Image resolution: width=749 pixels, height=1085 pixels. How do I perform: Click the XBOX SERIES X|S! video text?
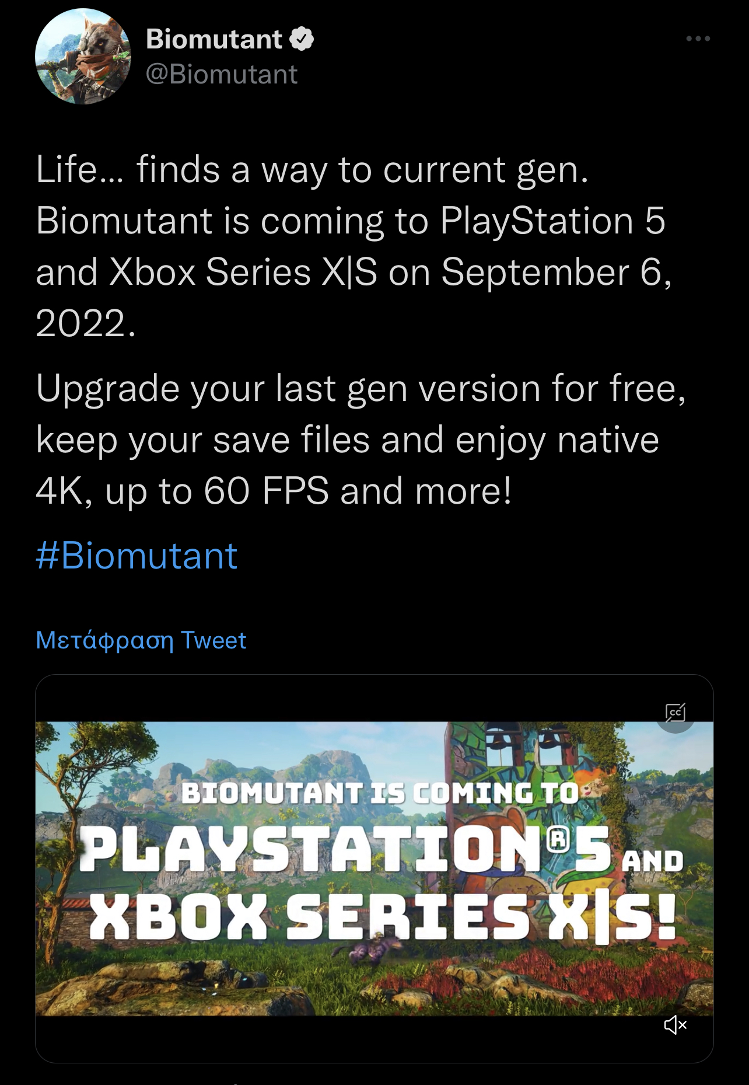382,916
